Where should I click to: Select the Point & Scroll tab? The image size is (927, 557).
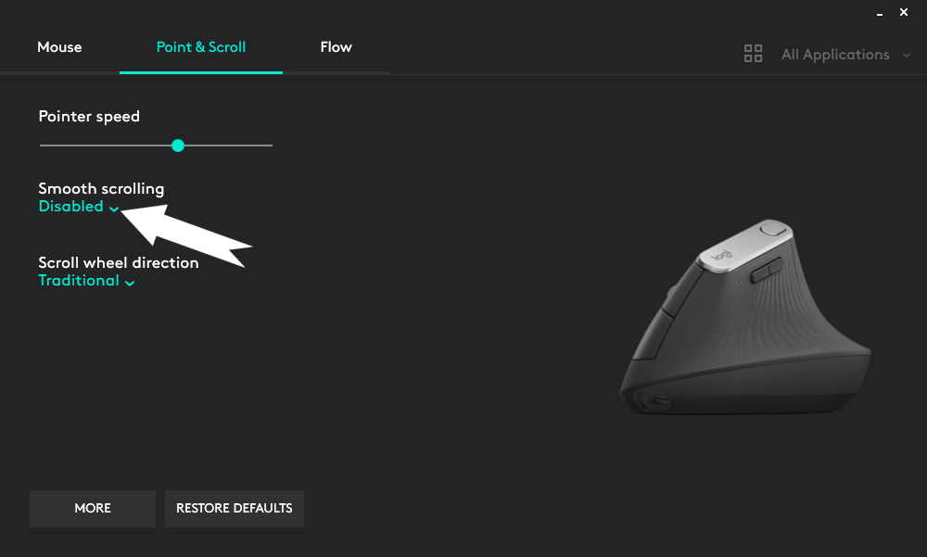point(201,47)
